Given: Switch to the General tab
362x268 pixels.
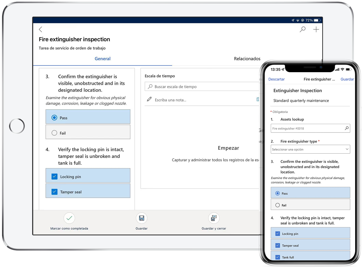Looking at the screenshot, I should pyautogui.click(x=103, y=59).
